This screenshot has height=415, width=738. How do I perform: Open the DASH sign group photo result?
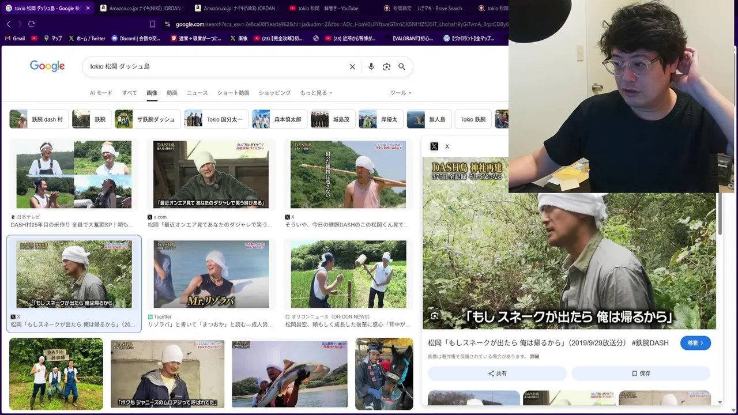56,374
